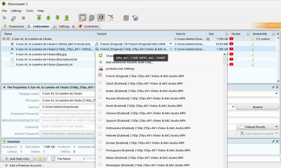Select Korean (Dubbed) 2160p variant option
The width and height of the screenshot is (281, 168).
[x=100, y=142]
